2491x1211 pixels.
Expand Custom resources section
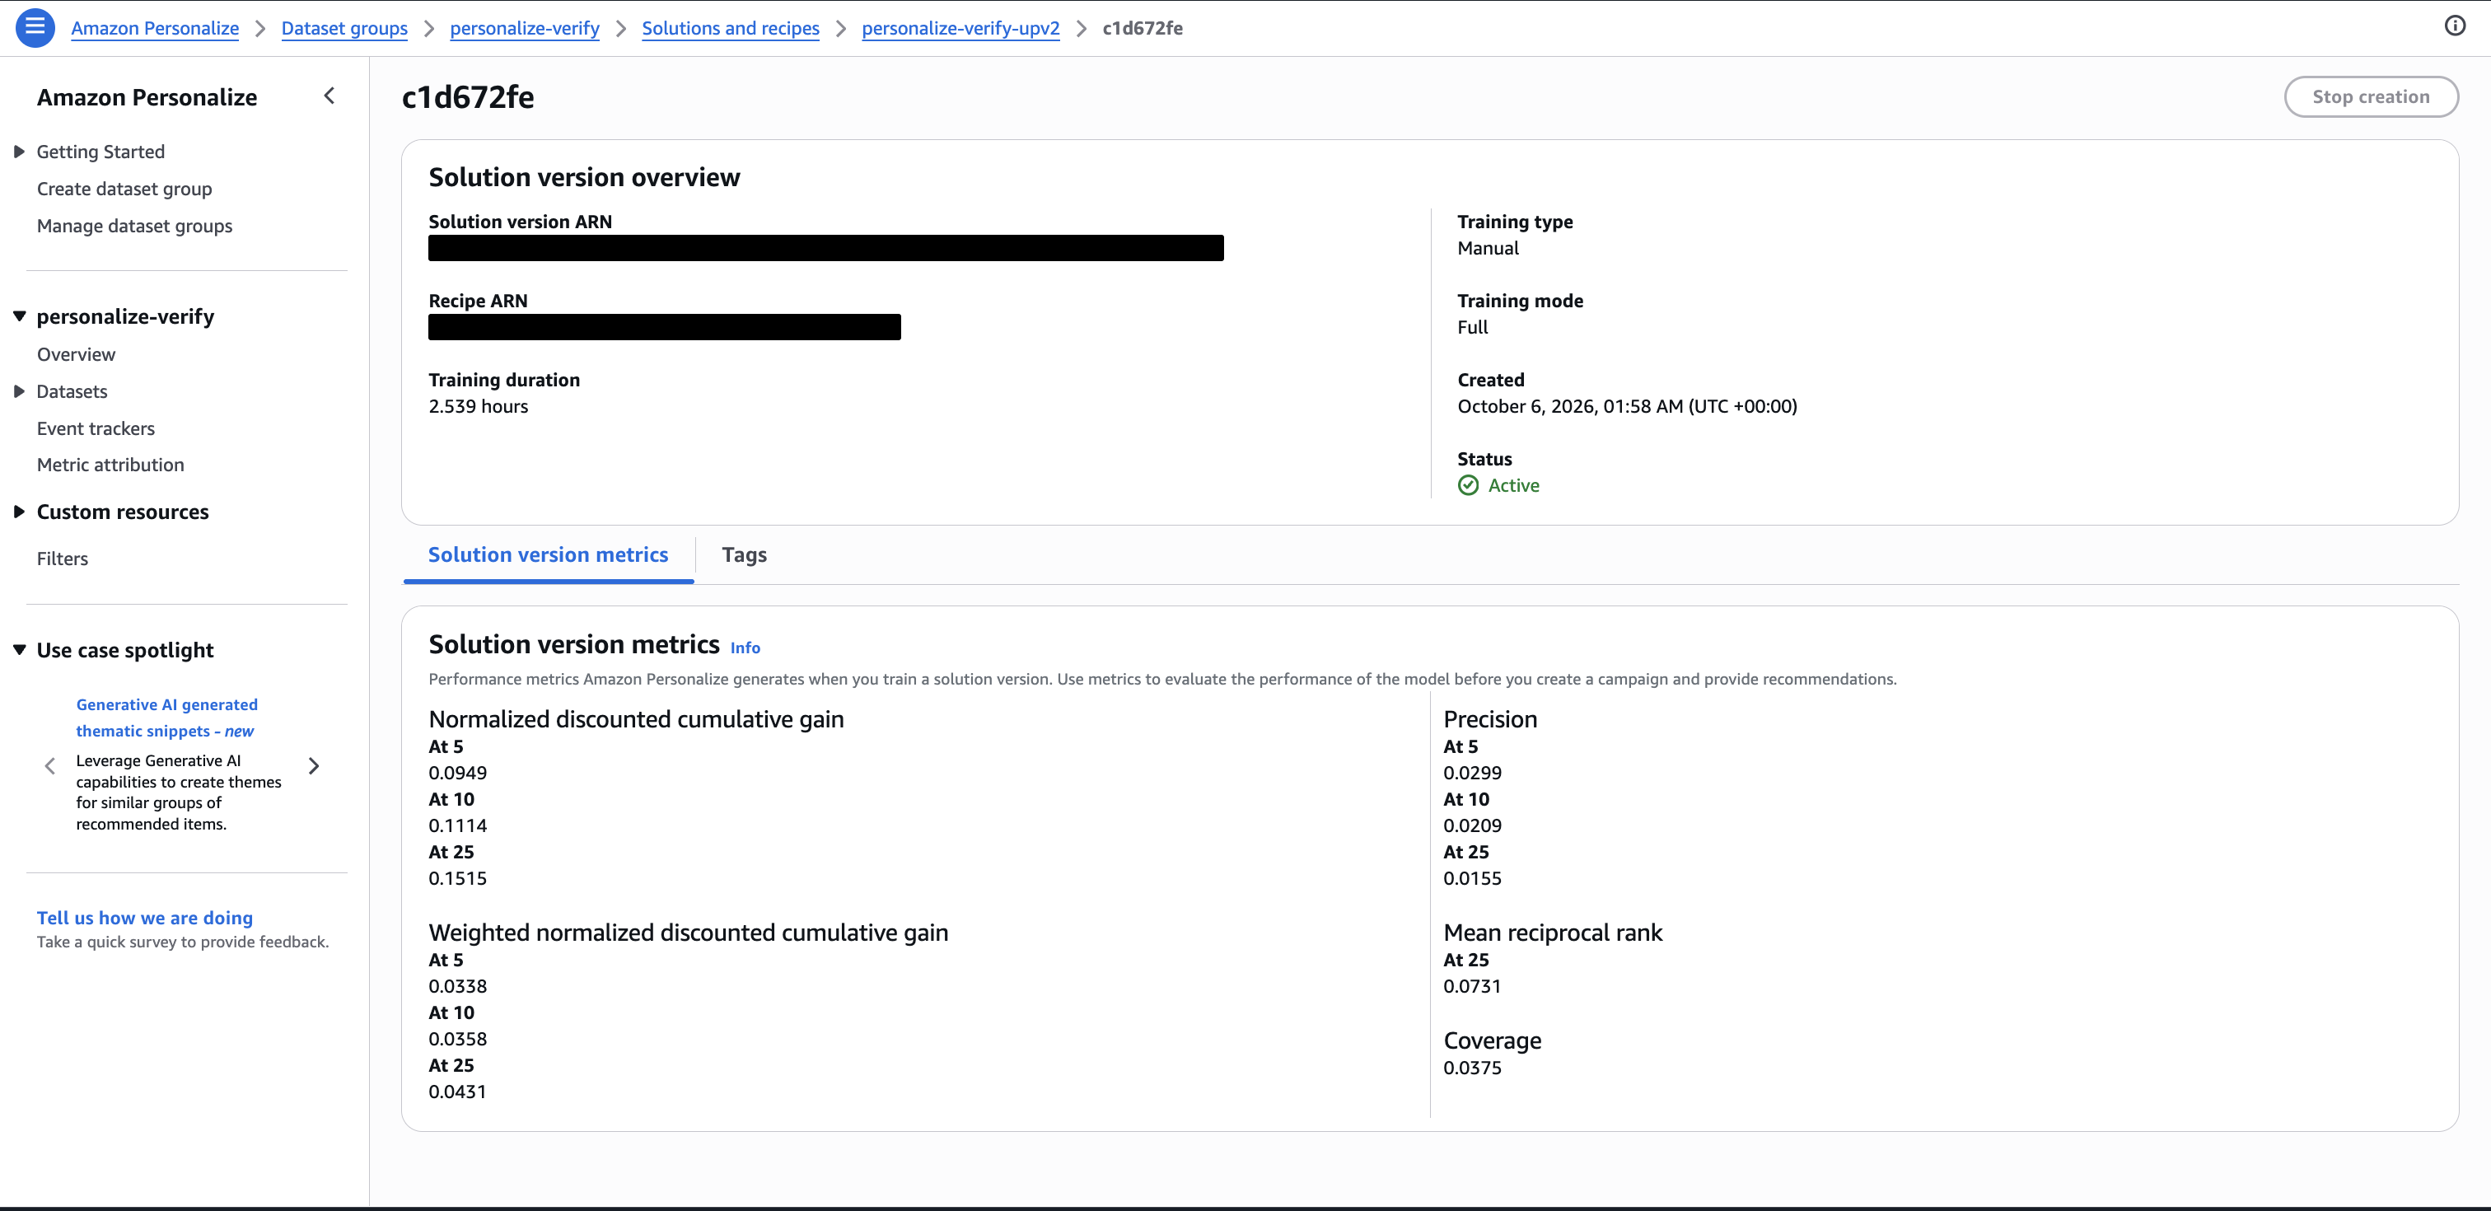(18, 512)
